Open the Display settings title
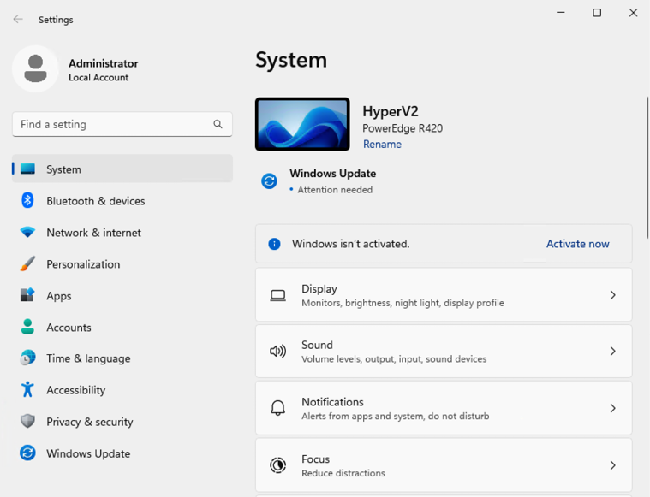The width and height of the screenshot is (650, 497). (x=319, y=288)
